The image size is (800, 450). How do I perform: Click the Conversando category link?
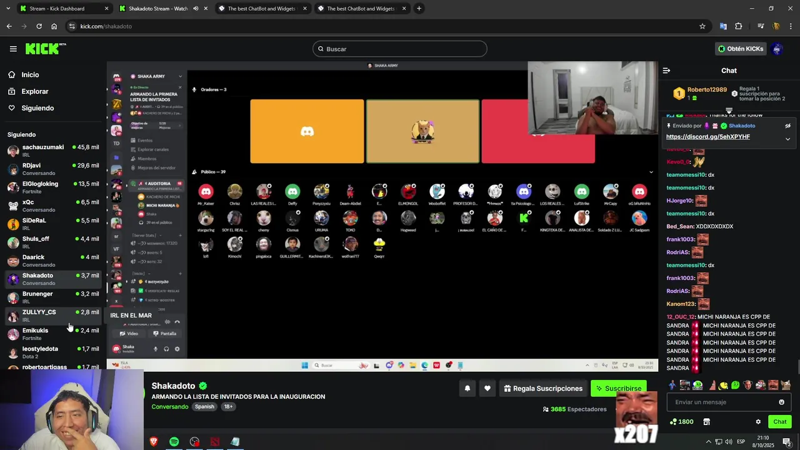(x=170, y=407)
